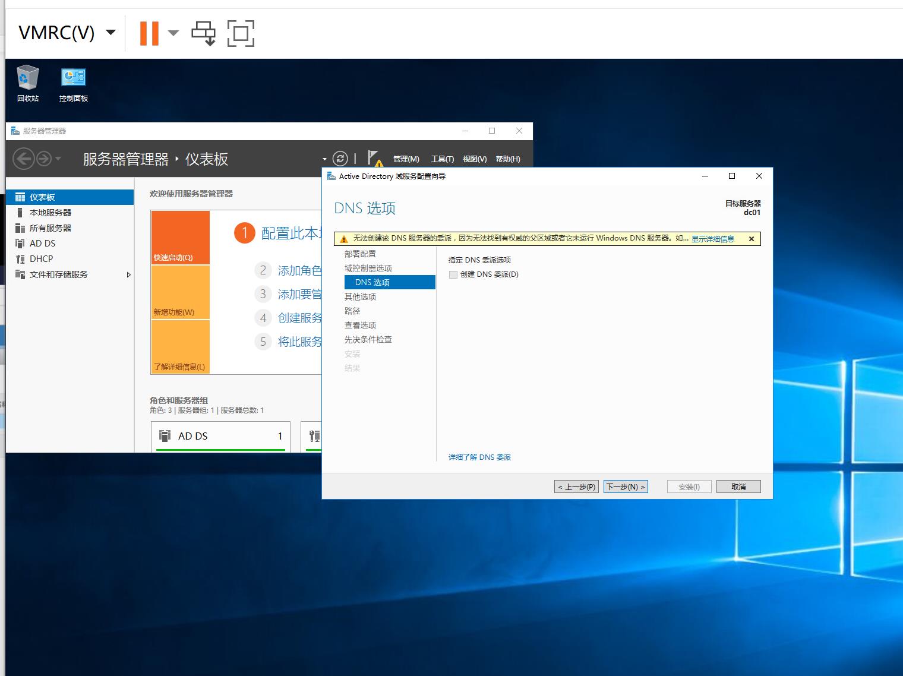This screenshot has height=676, width=903.
Task: Select 仪表板 in Server Manager sidebar
Action: coord(70,197)
